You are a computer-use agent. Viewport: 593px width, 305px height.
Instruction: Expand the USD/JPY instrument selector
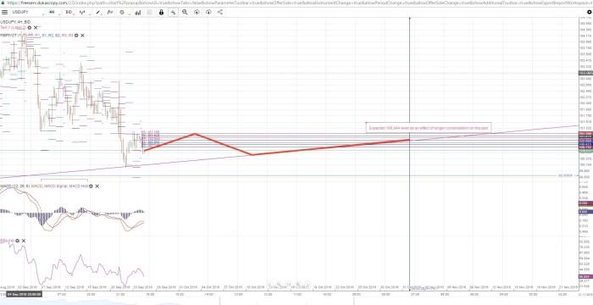[27, 12]
